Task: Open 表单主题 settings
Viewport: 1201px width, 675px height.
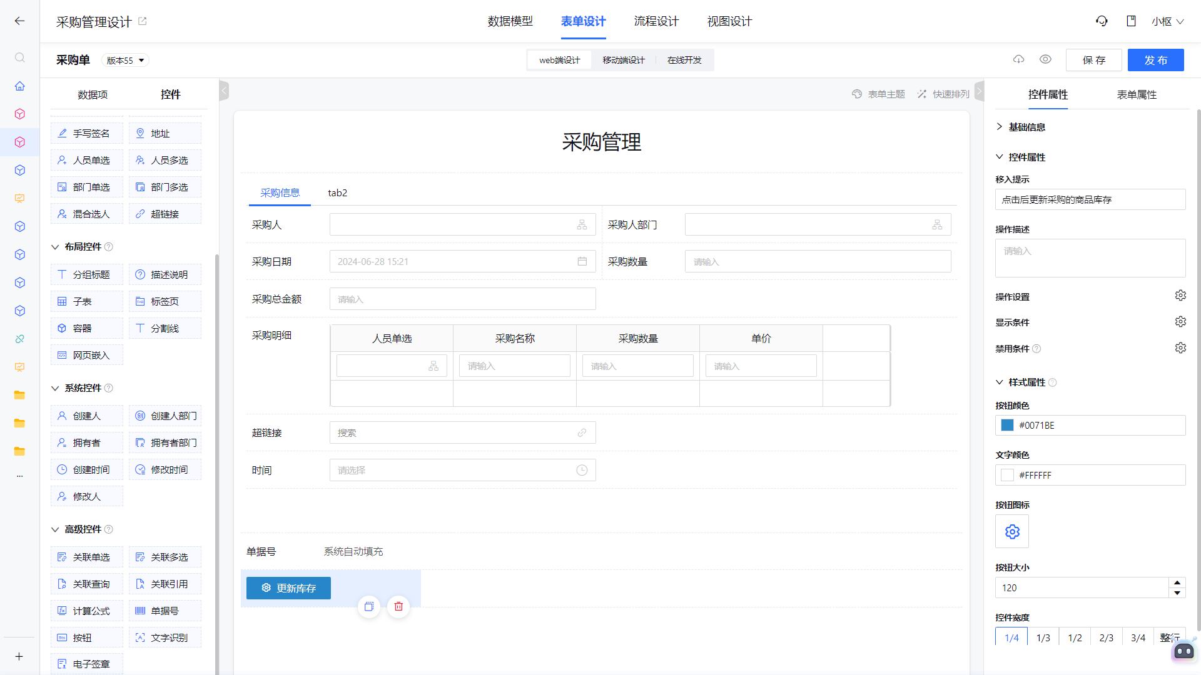Action: coord(878,94)
